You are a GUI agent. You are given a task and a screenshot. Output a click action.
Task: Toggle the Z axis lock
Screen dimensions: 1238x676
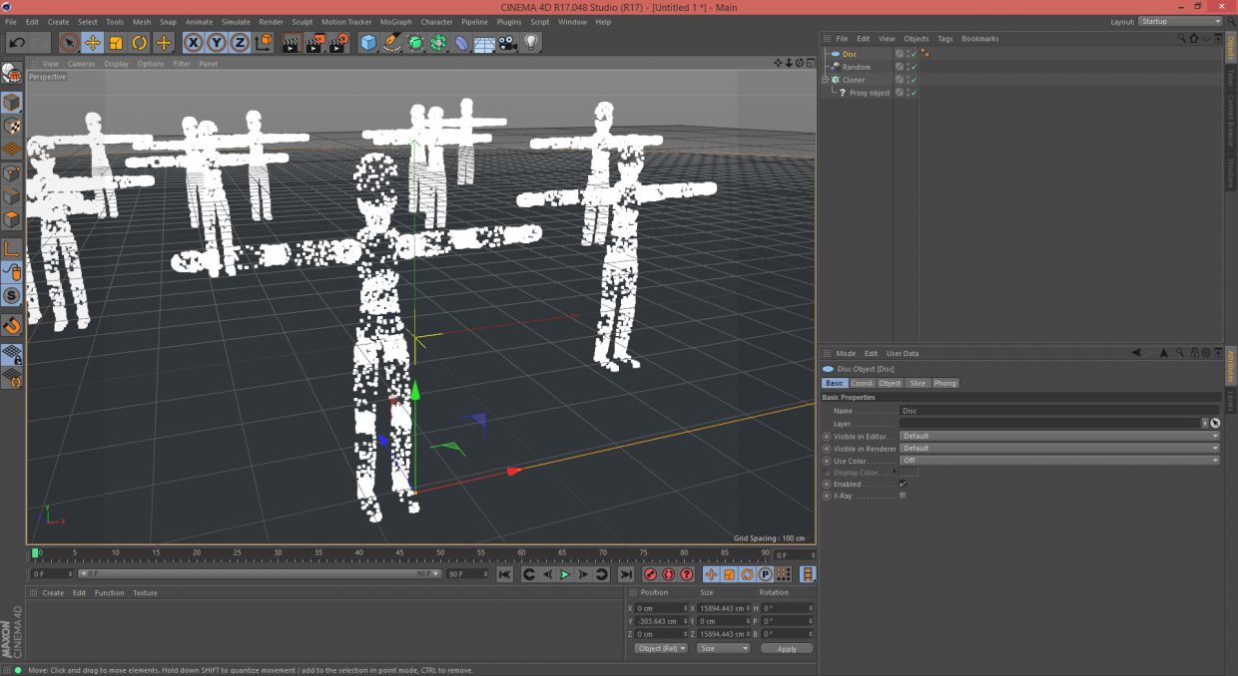240,43
